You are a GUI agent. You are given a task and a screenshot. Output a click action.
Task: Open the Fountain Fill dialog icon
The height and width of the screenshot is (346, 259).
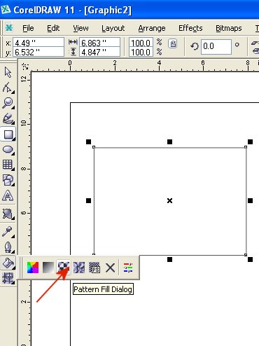coord(48,268)
